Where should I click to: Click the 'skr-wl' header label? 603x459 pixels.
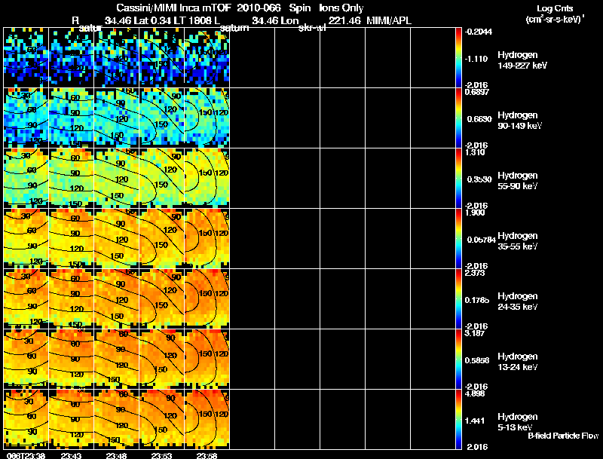coord(312,28)
